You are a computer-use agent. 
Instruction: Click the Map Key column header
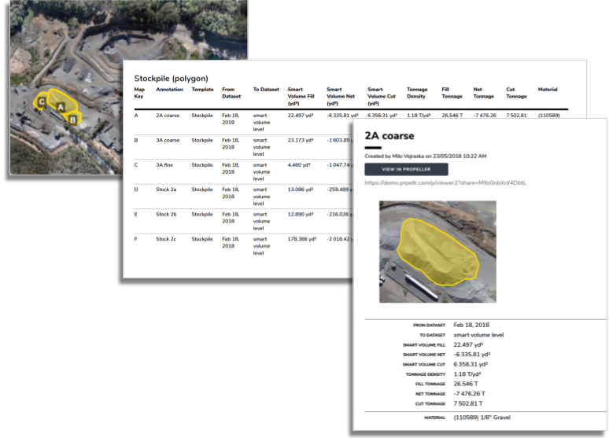click(x=139, y=93)
